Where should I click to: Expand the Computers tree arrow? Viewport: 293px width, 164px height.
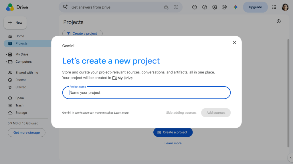[x=6, y=62]
